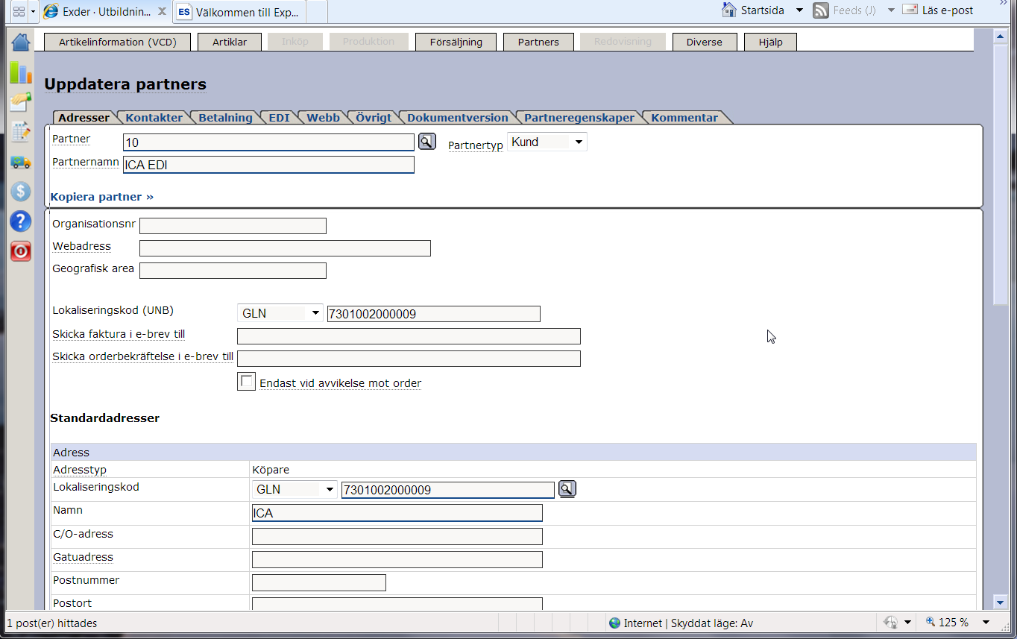This screenshot has height=639, width=1017.
Task: Click the Webadress input field
Action: (x=285, y=248)
